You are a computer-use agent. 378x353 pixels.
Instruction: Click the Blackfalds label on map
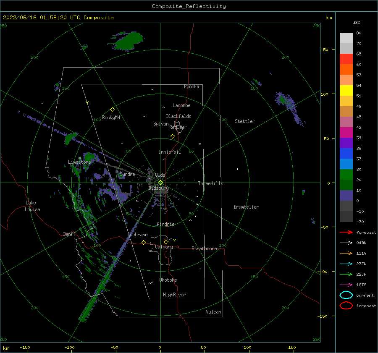point(178,116)
